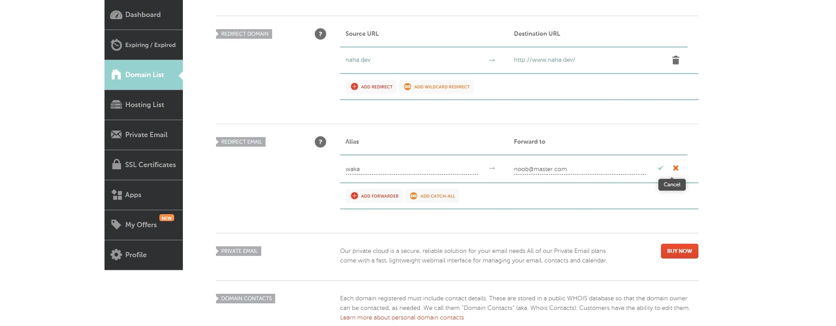Open Private Email from the sidebar
The width and height of the screenshot is (836, 326).
coord(143,135)
